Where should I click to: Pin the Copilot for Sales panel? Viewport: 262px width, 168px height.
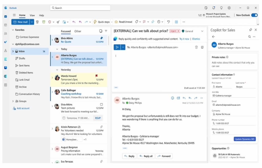251,30
